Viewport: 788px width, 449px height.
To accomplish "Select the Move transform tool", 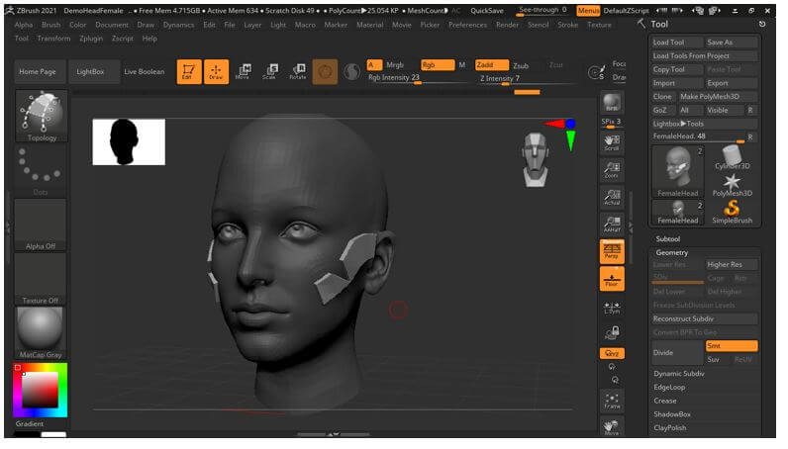I will pos(244,71).
